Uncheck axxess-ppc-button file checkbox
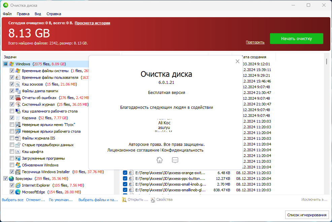The image size is (332, 222). (x=125, y=179)
